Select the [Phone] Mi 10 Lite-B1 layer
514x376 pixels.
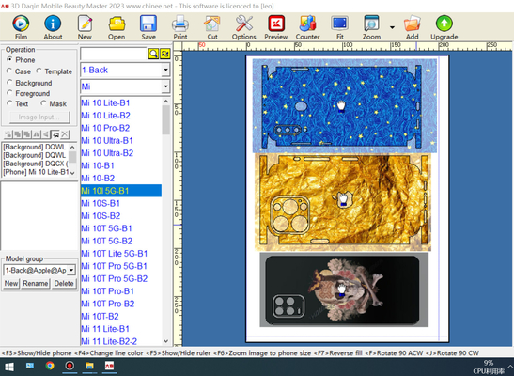(x=36, y=172)
